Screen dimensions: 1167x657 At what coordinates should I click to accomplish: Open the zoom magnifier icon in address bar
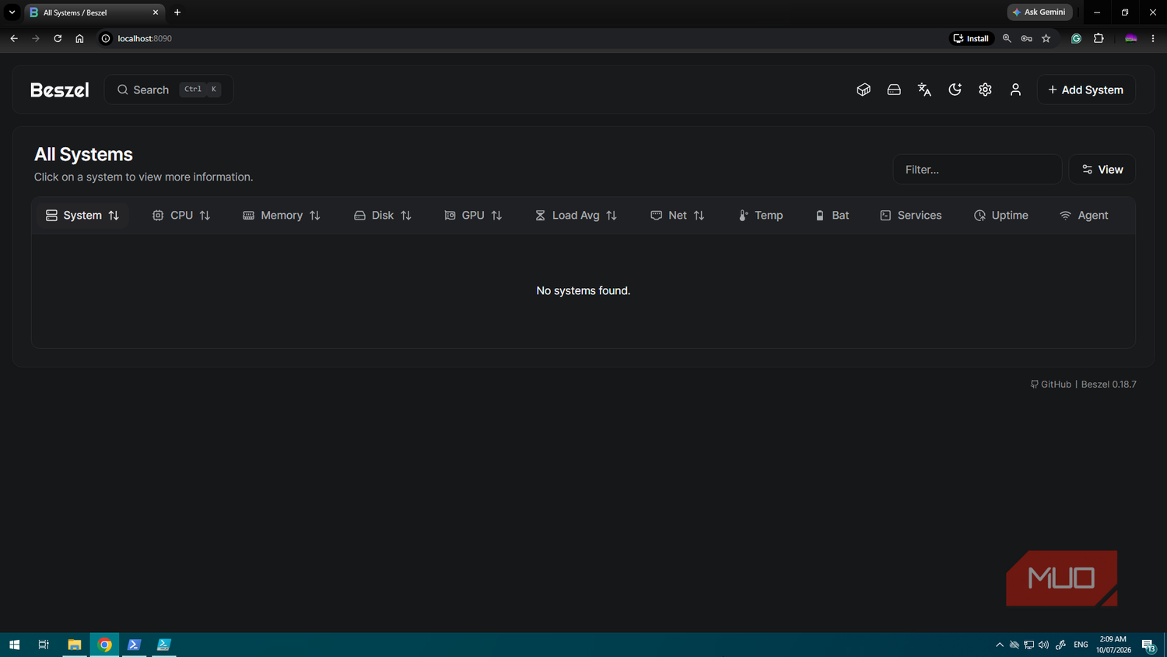1007,38
